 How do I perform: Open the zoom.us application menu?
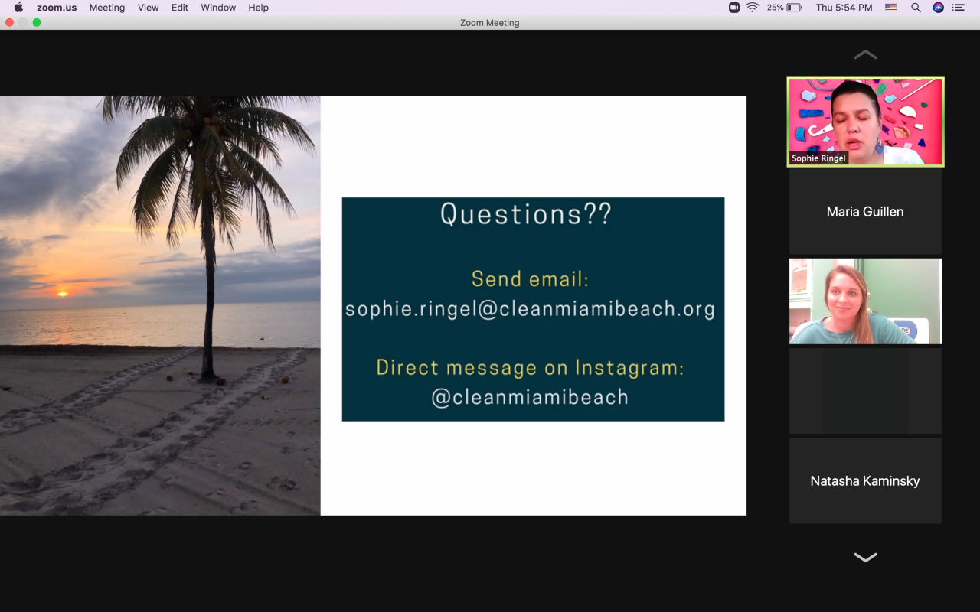pos(57,8)
